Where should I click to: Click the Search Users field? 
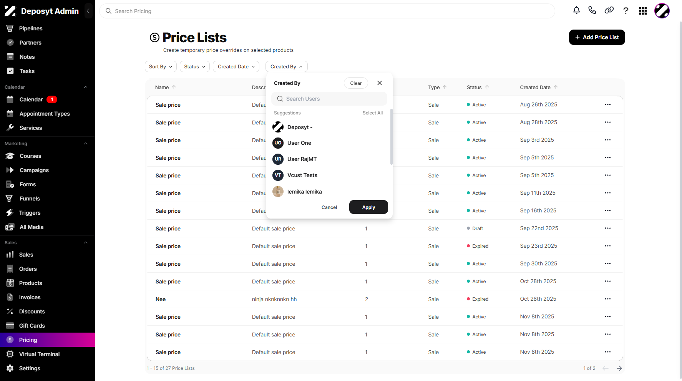329,99
